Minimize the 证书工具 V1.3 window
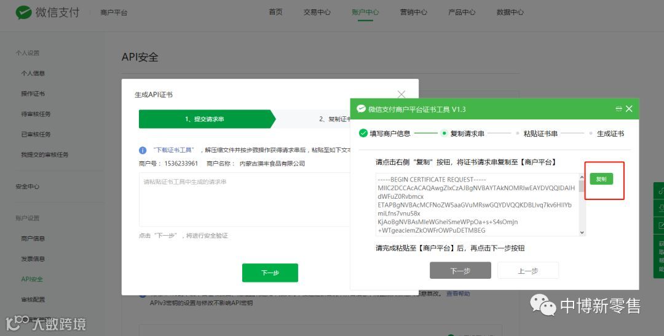This screenshot has width=664, height=336. (619, 109)
